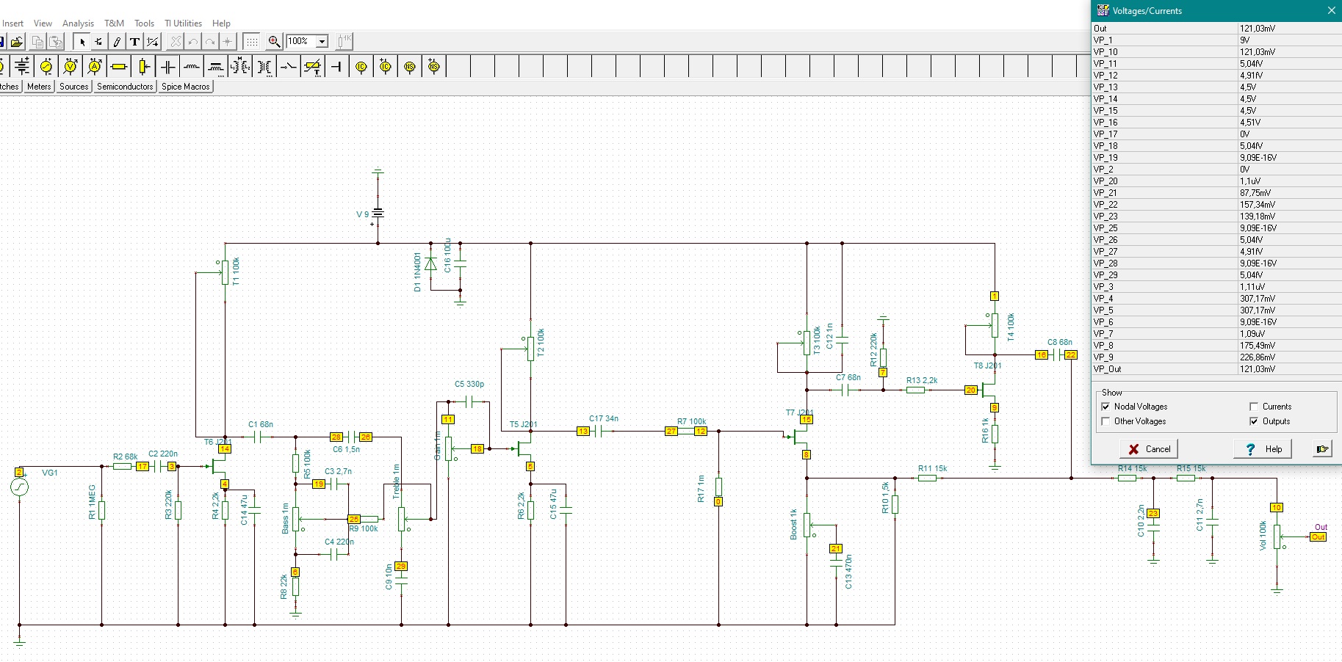Insert a capacitor component
Screen dimensions: 1342x662
point(168,67)
